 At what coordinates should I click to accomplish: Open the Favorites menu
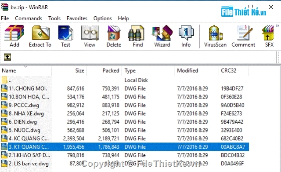[77, 18]
